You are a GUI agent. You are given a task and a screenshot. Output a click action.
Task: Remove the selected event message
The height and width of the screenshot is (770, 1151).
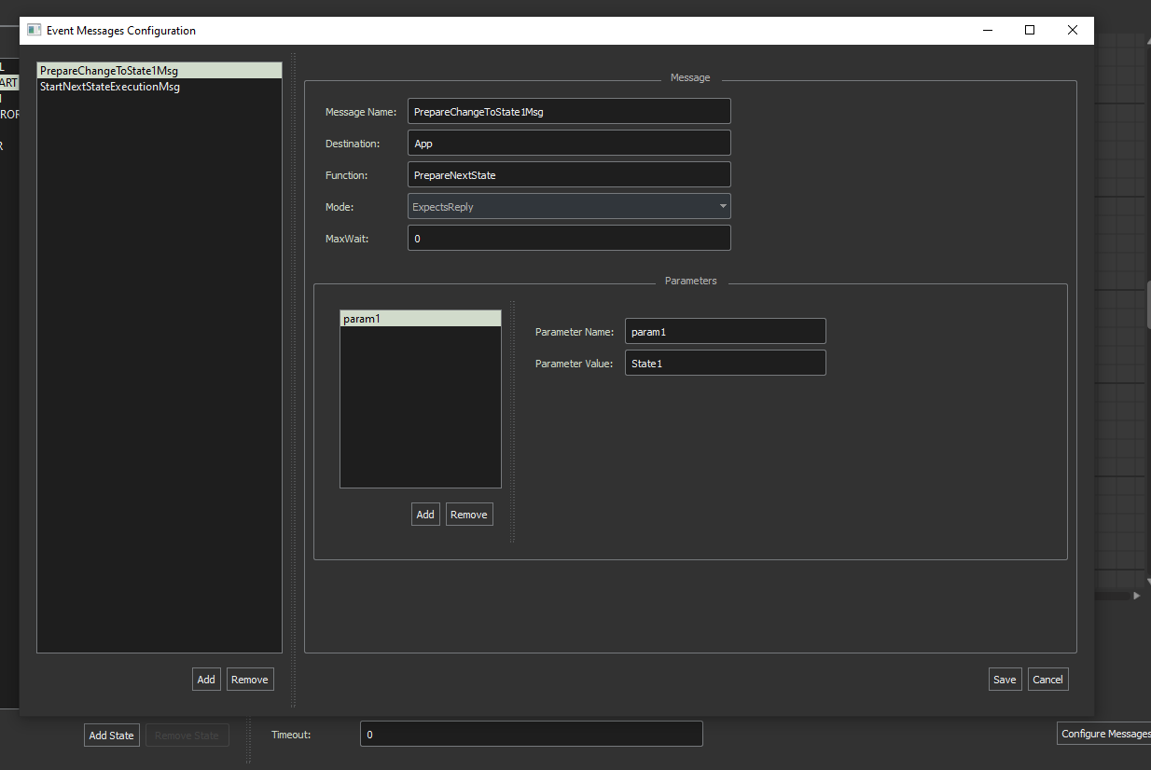249,679
